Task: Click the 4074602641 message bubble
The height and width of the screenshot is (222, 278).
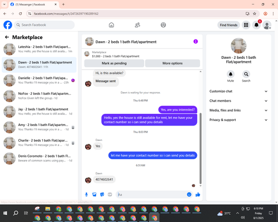Action: (104, 179)
